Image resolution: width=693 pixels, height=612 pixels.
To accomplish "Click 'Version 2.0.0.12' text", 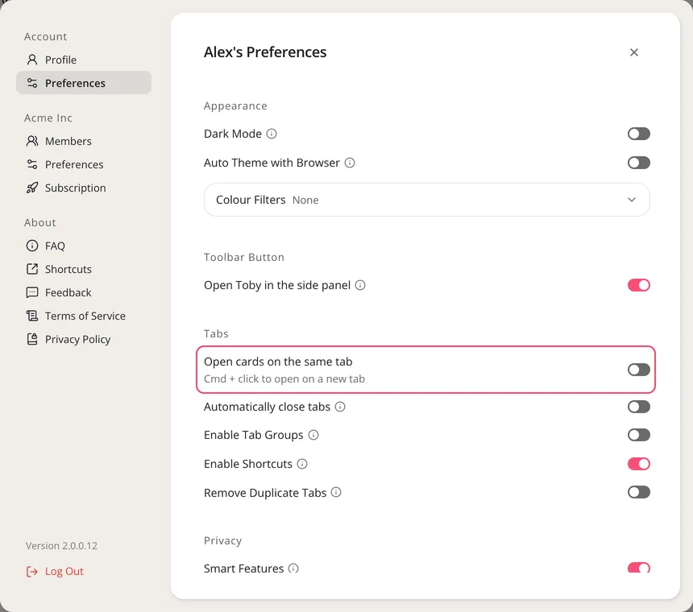I will [x=61, y=546].
